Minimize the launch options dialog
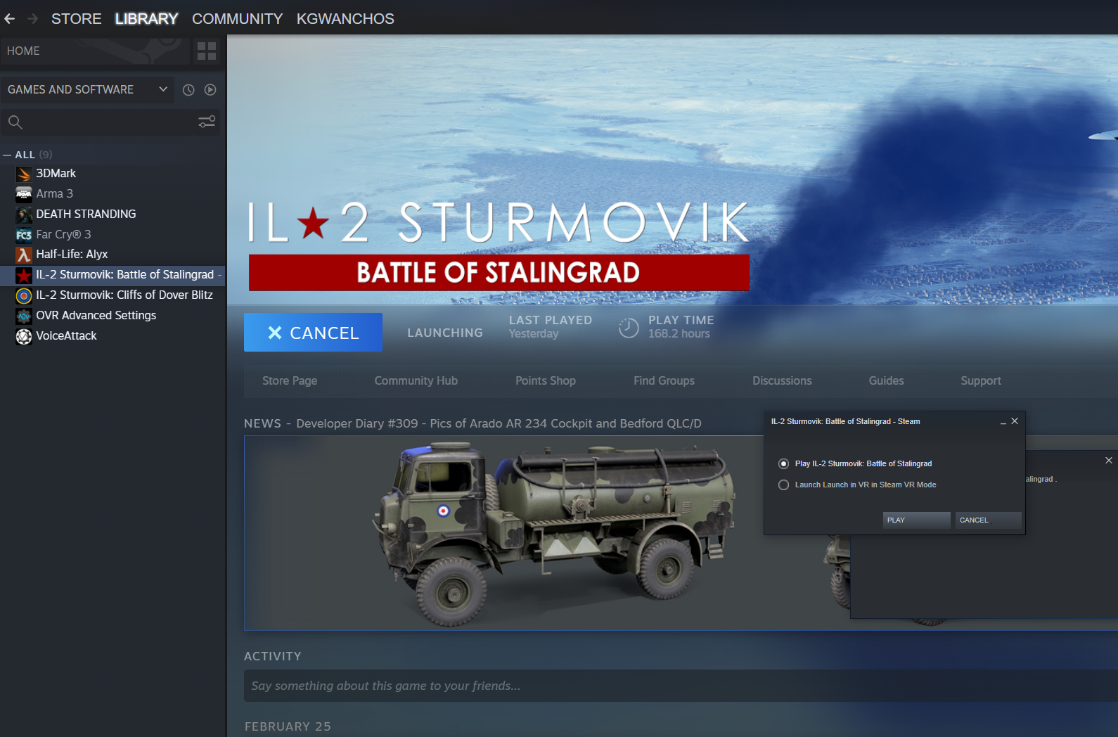The height and width of the screenshot is (737, 1118). (x=1003, y=422)
